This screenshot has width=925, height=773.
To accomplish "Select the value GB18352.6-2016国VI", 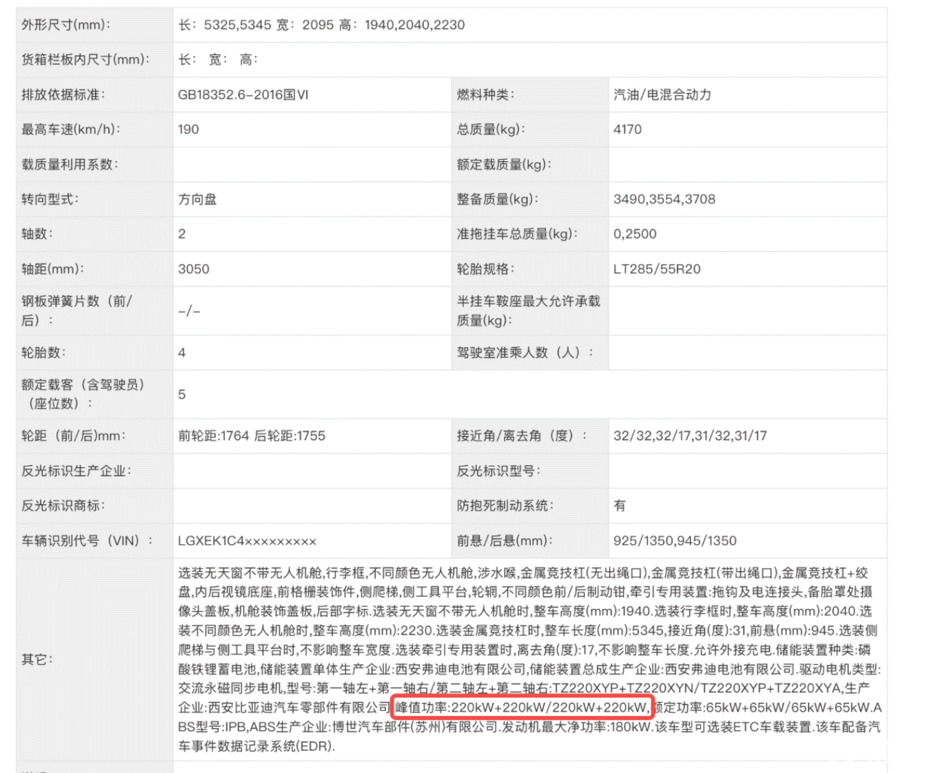I will coord(243,94).
